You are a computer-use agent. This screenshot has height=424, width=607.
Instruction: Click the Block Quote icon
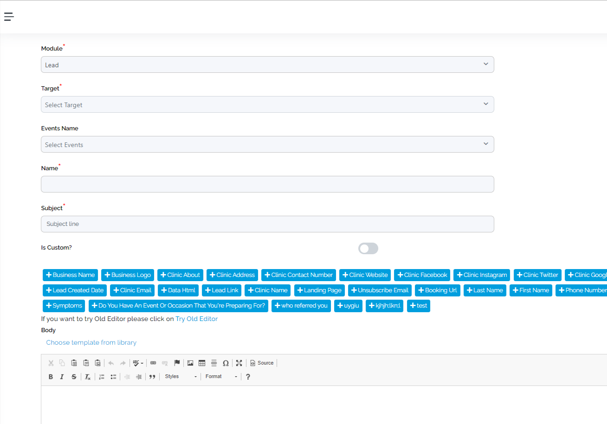coord(152,377)
